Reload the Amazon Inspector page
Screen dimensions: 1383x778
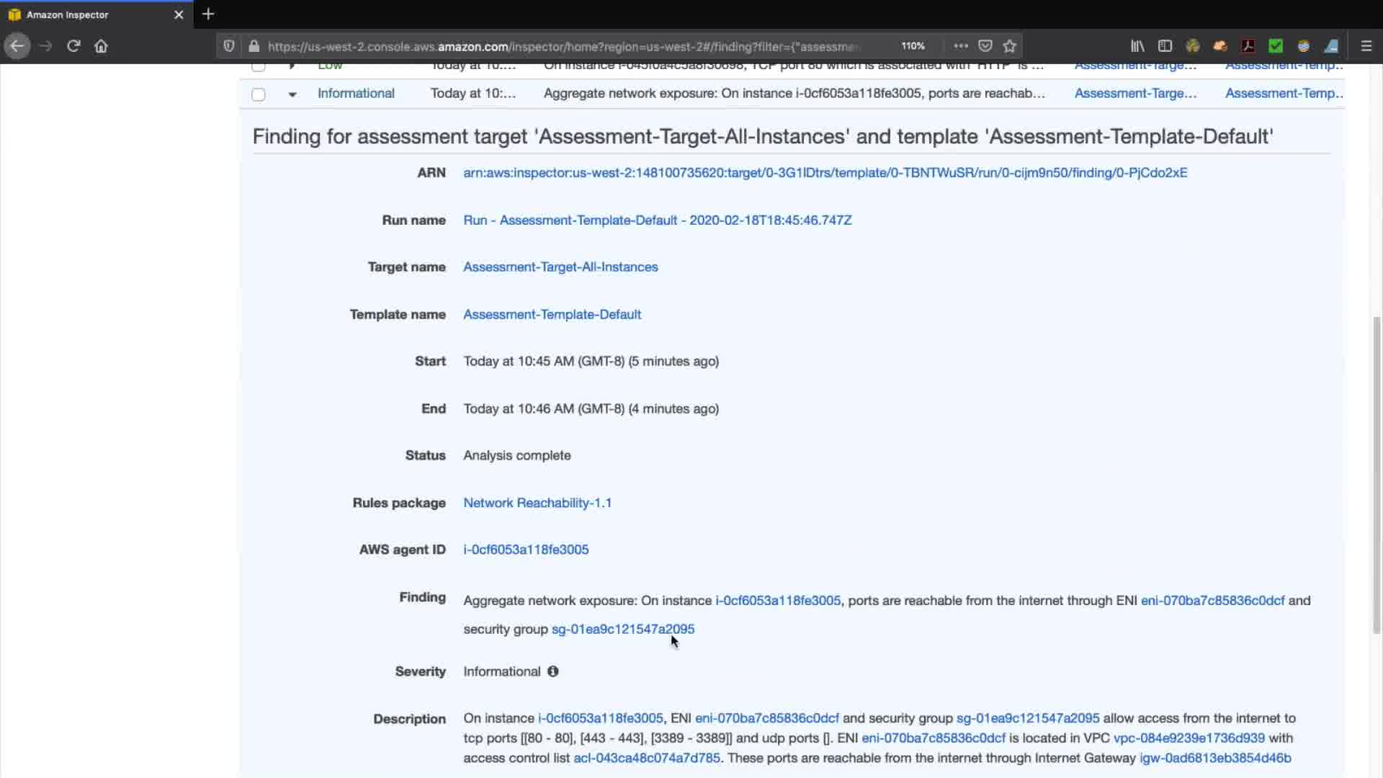[x=73, y=46]
